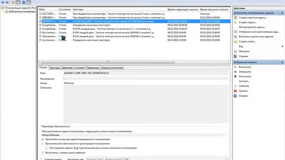Click the Планировщик заданий root clock icon
This screenshot has width=285, height=160.
tap(3, 8)
